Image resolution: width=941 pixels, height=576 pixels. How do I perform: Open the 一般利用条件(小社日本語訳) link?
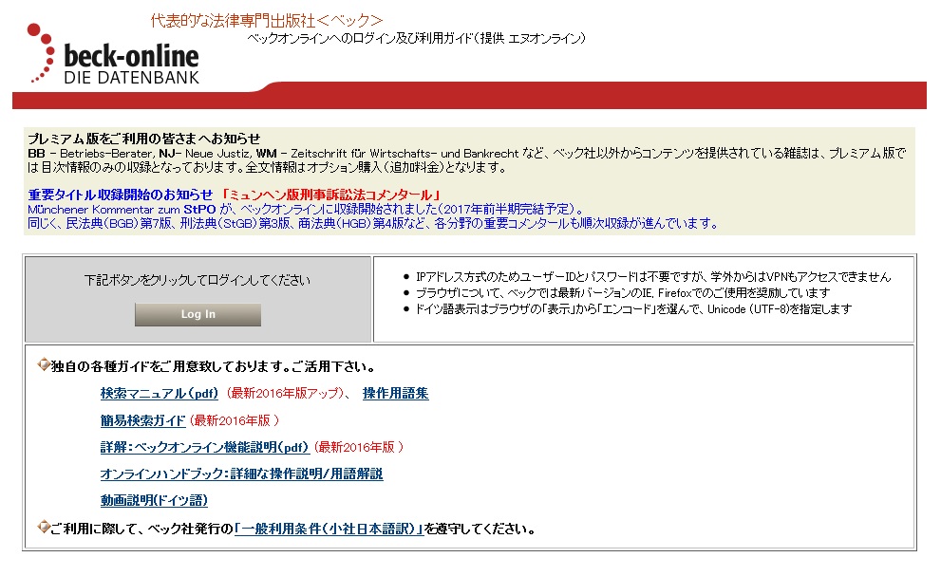coord(329,529)
